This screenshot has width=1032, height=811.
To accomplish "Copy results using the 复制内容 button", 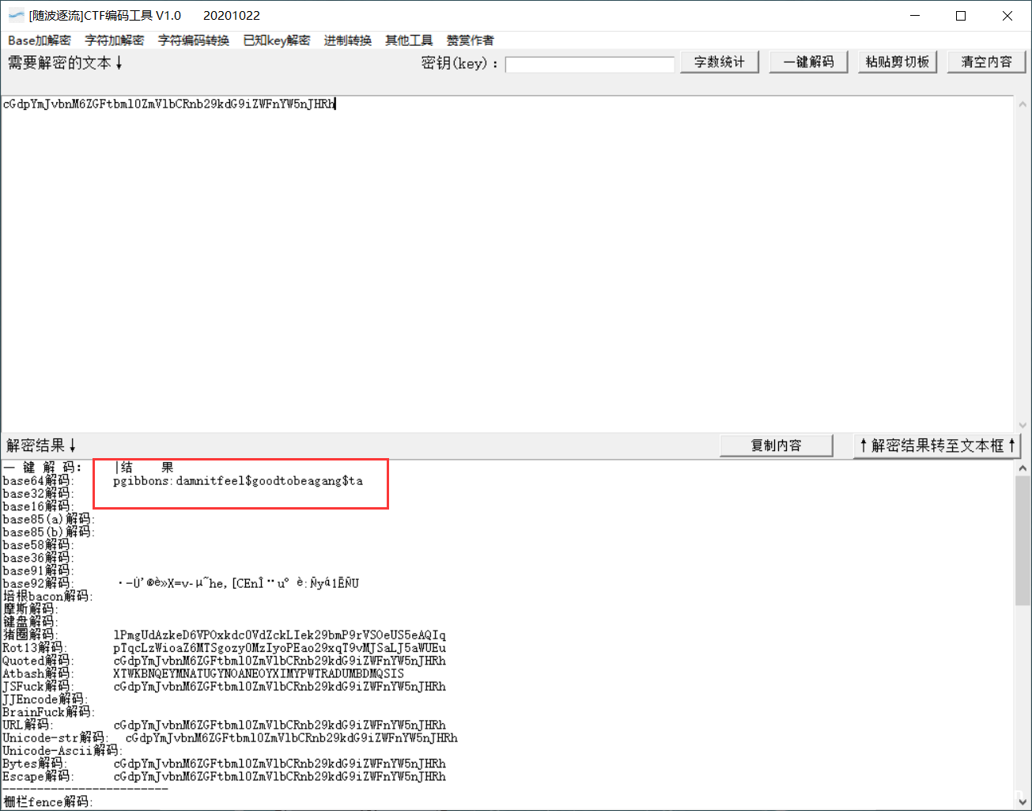I will point(776,445).
